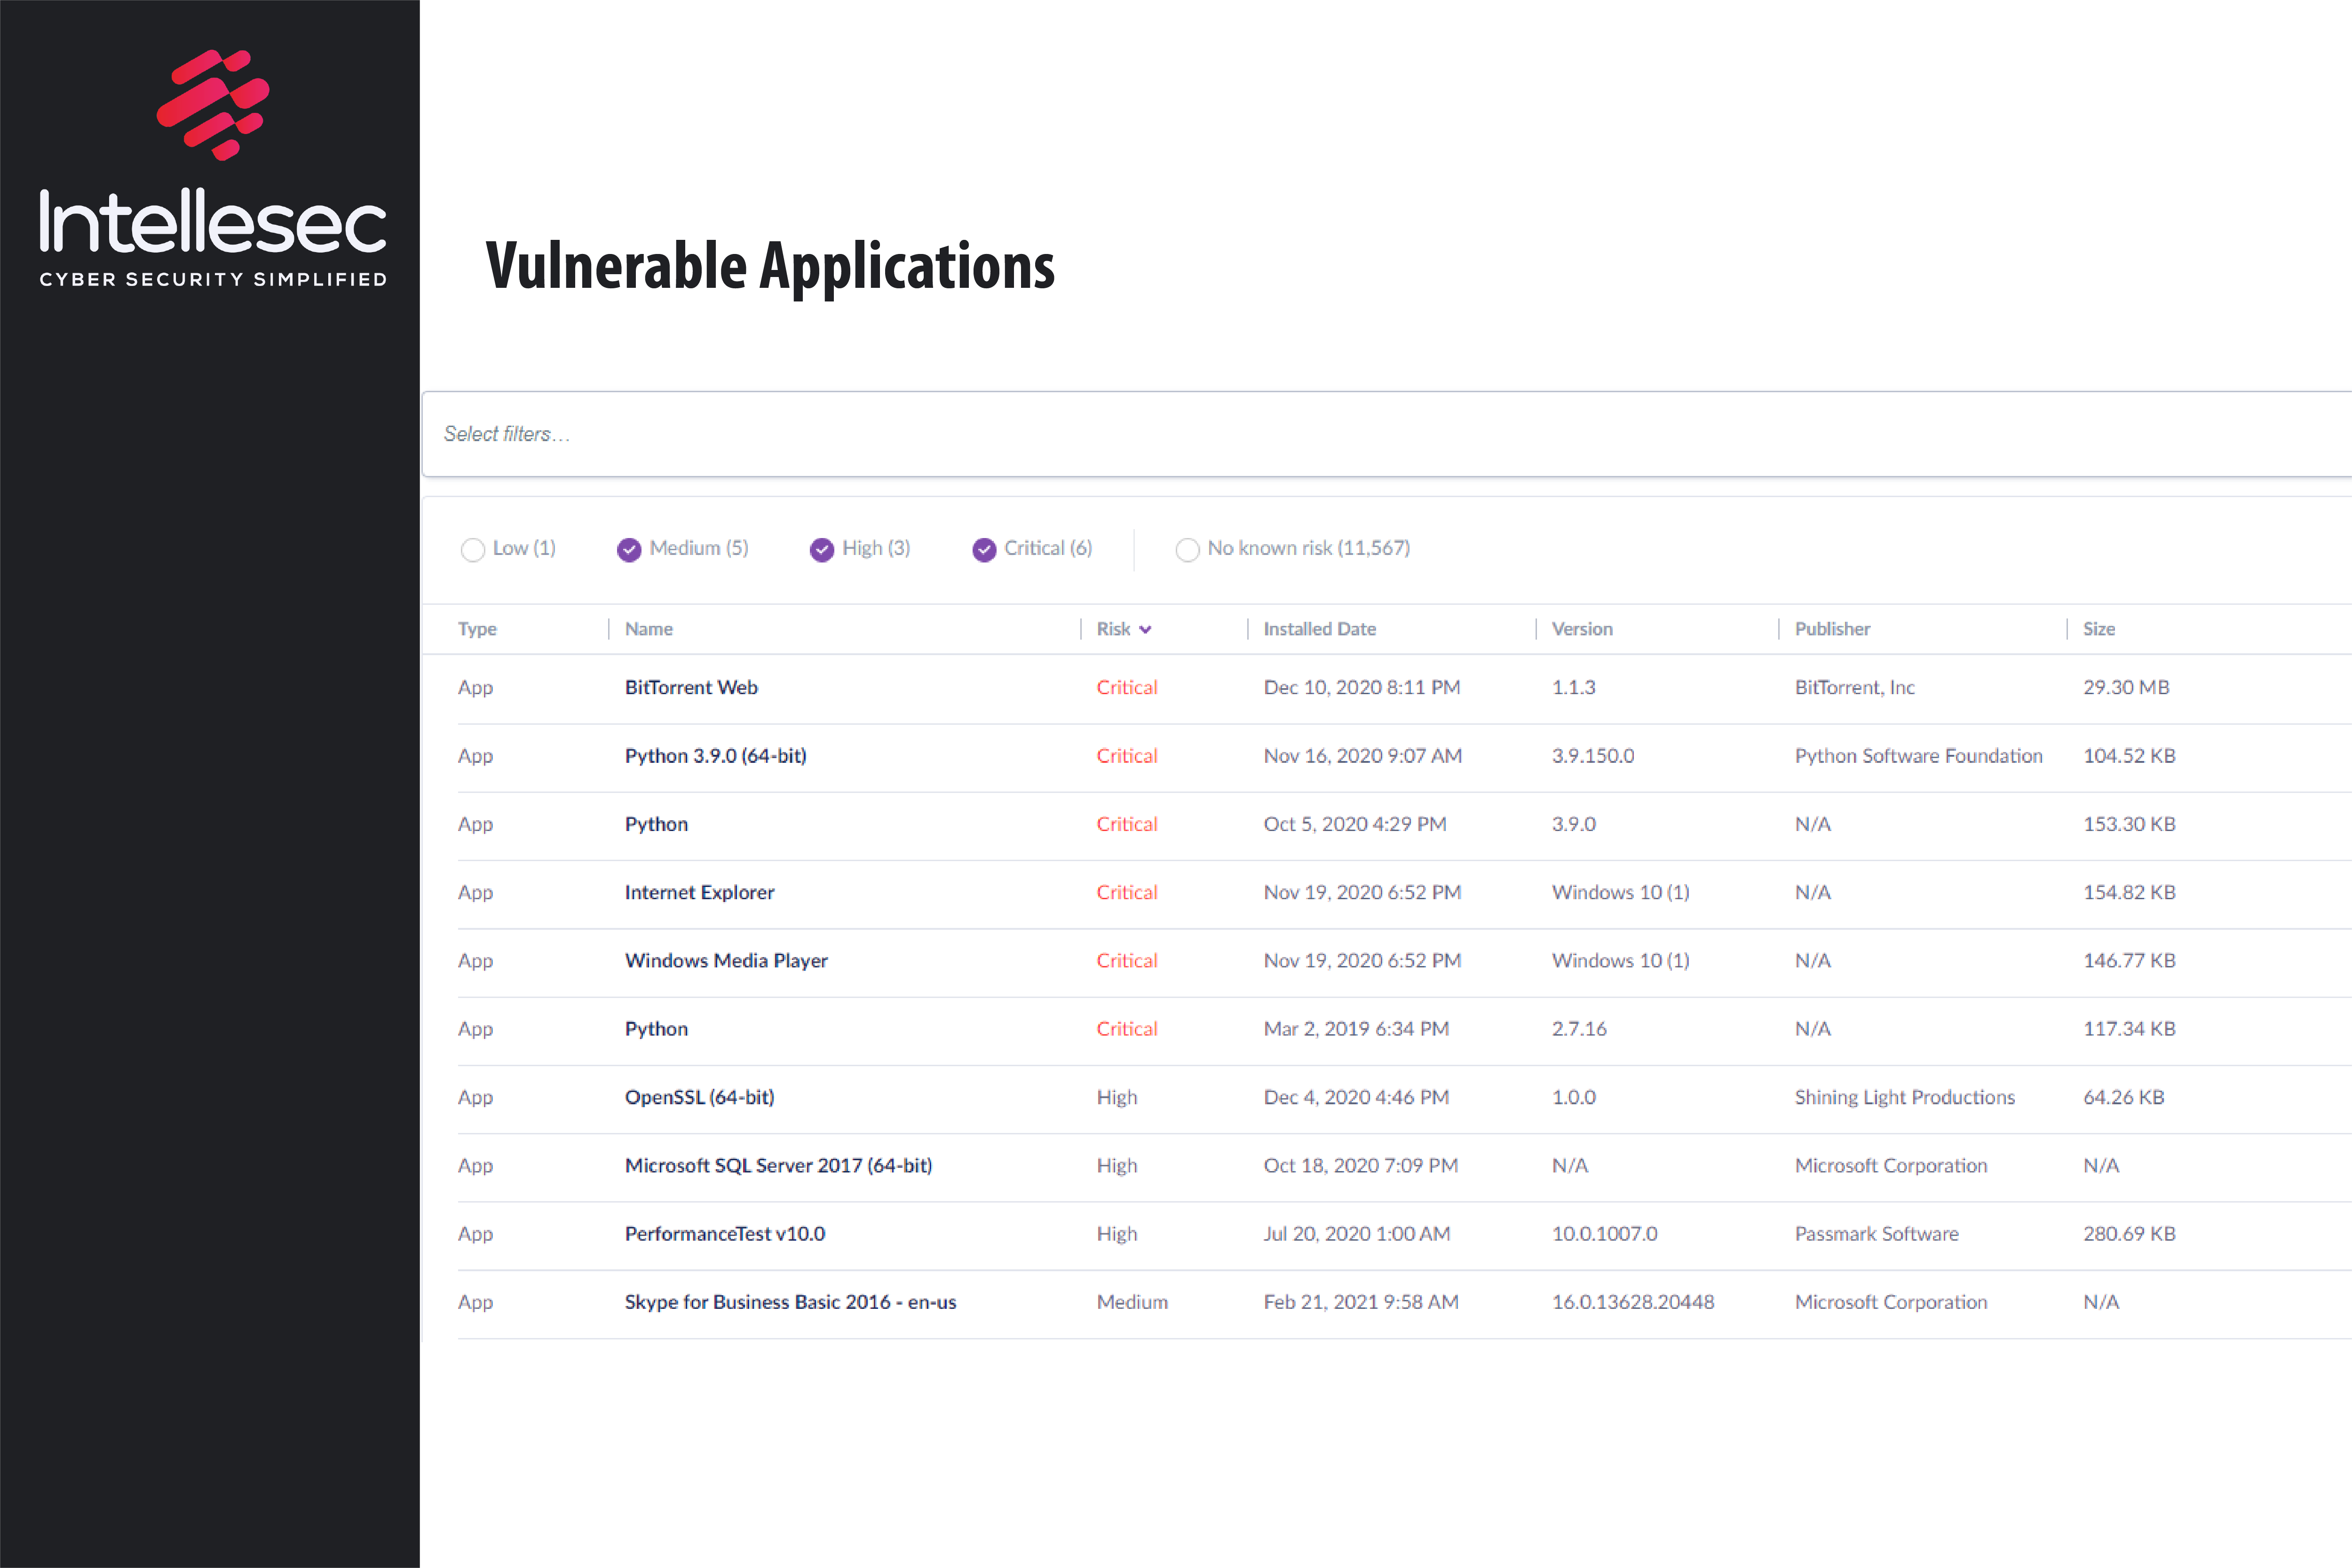This screenshot has height=1568, width=2352.
Task: Sort by the Installed Date column header
Action: (1319, 629)
